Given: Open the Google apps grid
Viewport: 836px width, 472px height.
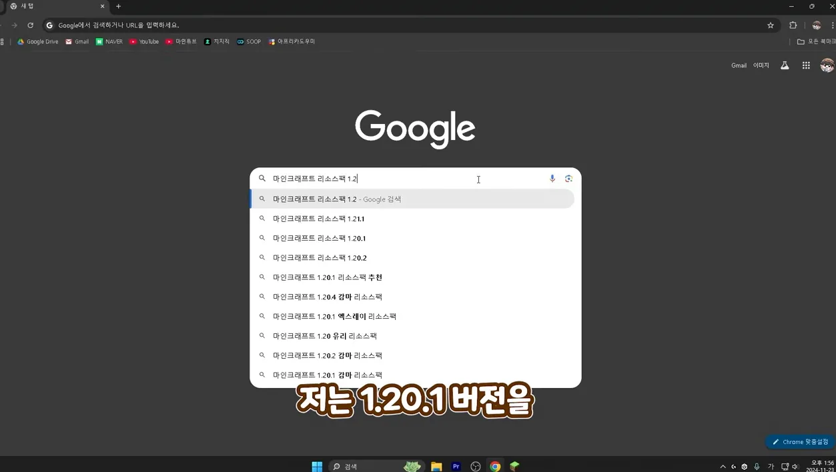Looking at the screenshot, I should click(x=806, y=65).
